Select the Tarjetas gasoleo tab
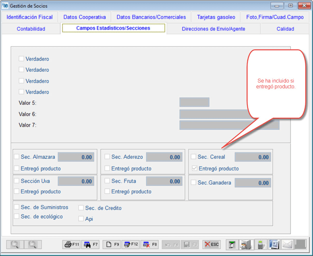The width and height of the screenshot is (313, 256). point(216,17)
